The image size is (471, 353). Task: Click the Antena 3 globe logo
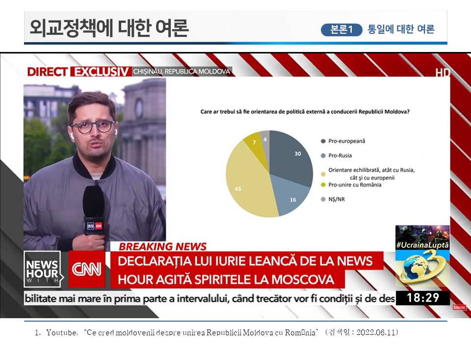[x=422, y=269]
